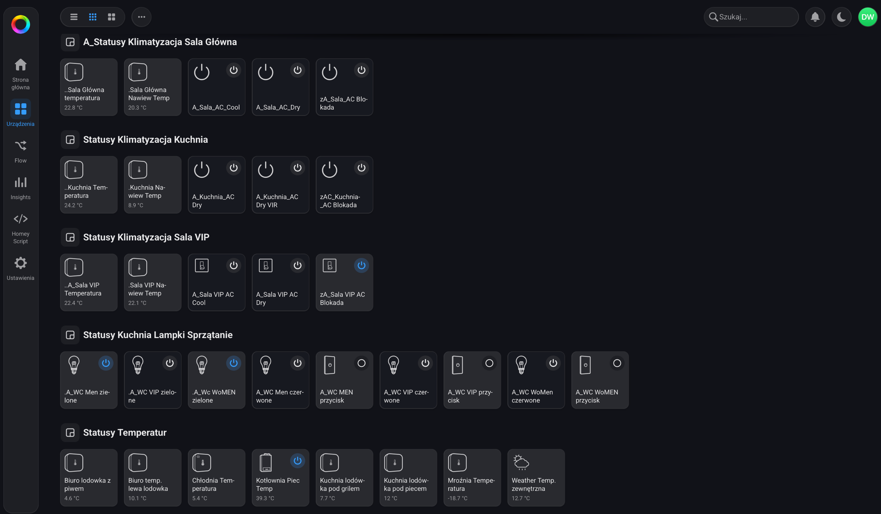Click zone icon beside Statusy Kuchnia Lampki Sprzątanie
Screen dimensions: 881x514
(x=70, y=335)
